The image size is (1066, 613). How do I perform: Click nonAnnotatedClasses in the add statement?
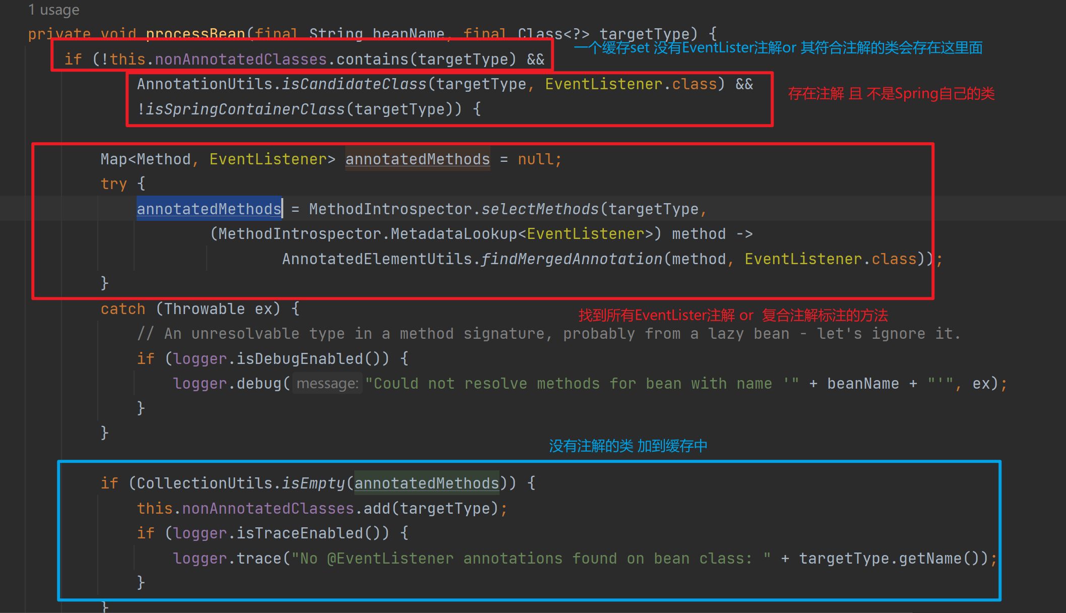[x=268, y=509]
